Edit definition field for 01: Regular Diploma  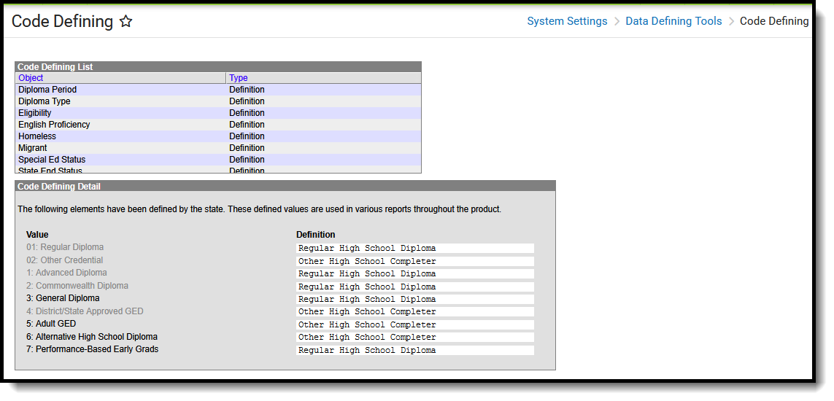tap(414, 249)
